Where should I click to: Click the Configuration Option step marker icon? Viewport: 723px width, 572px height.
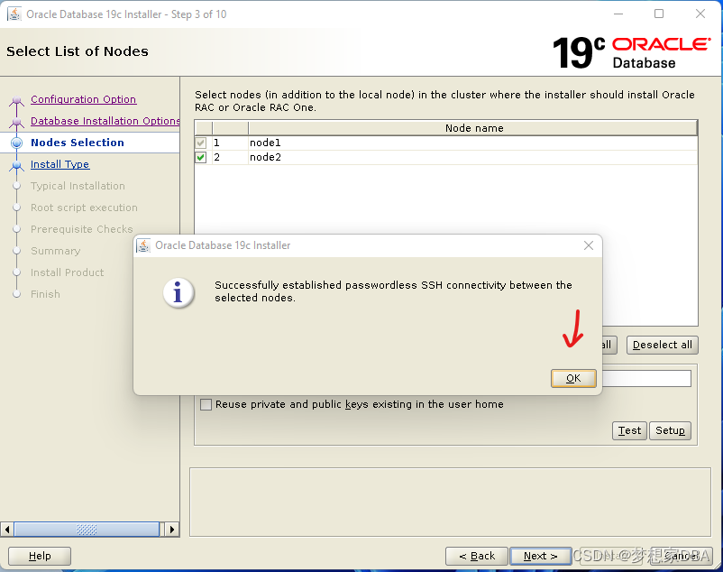coord(16,100)
